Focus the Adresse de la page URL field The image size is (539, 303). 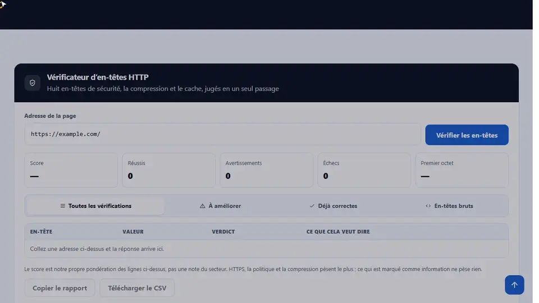(222, 134)
